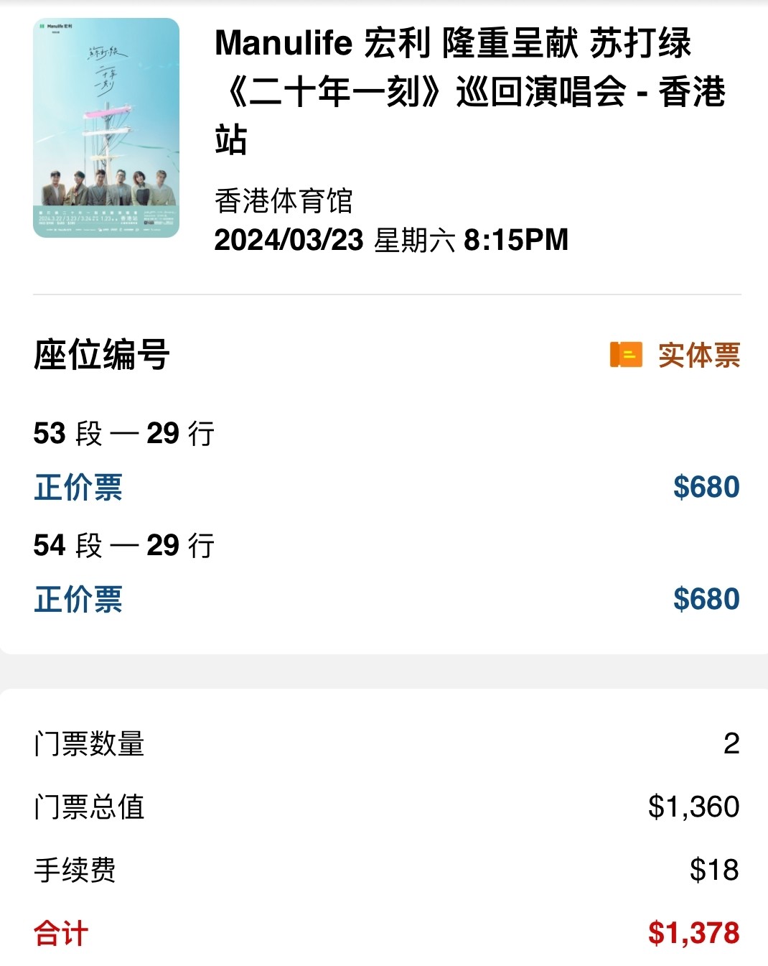Click the red 合计 $1,378 total
Viewport: 768px width, 966px height.
click(387, 933)
